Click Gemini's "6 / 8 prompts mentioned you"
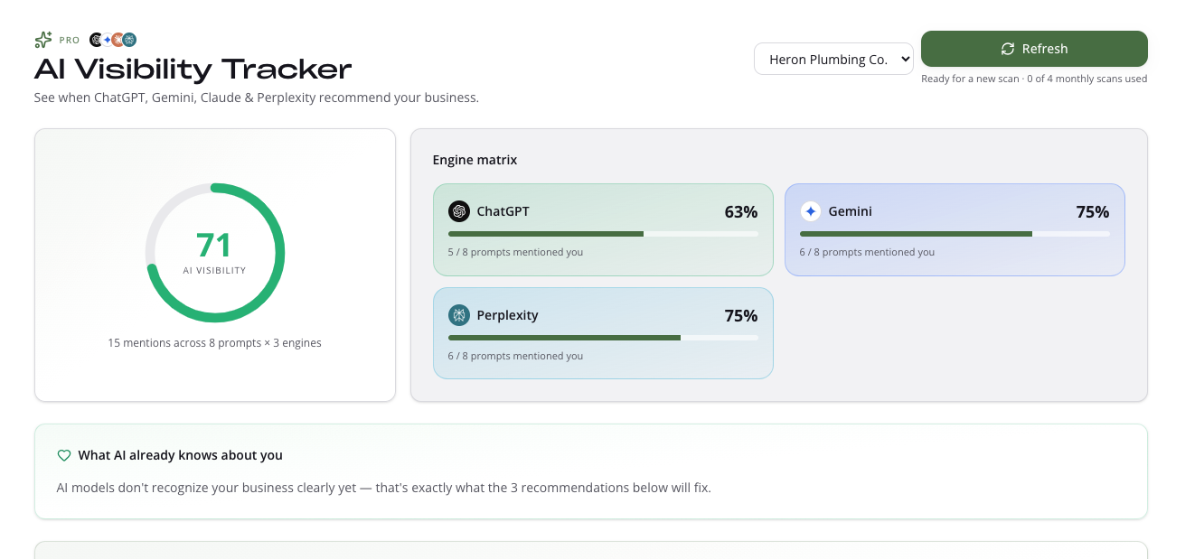 (x=867, y=252)
